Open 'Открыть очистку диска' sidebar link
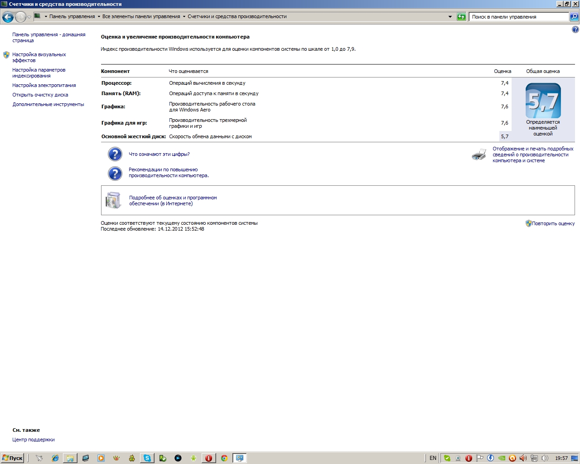Screen dimensions: 580x464 40,95
